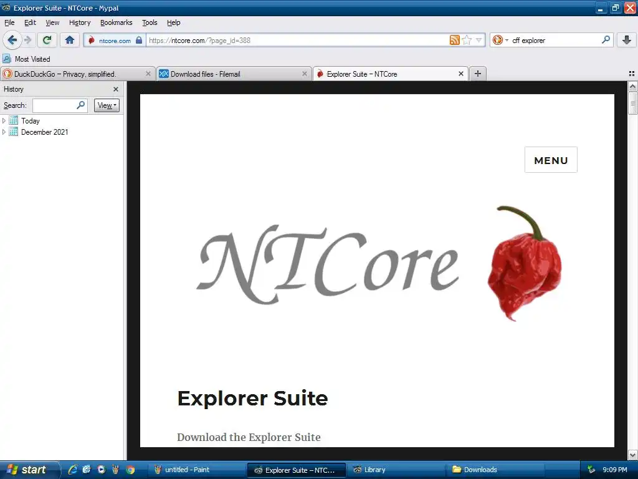Click the cff explorer search box
The height and width of the screenshot is (479, 638).
(x=555, y=41)
